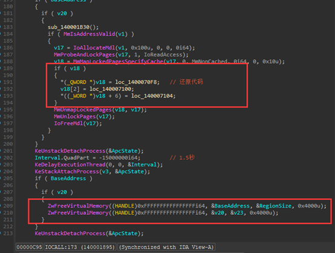The image size is (335, 253).
Task: Click line number 191 in gutter
Action: [x=8, y=82]
